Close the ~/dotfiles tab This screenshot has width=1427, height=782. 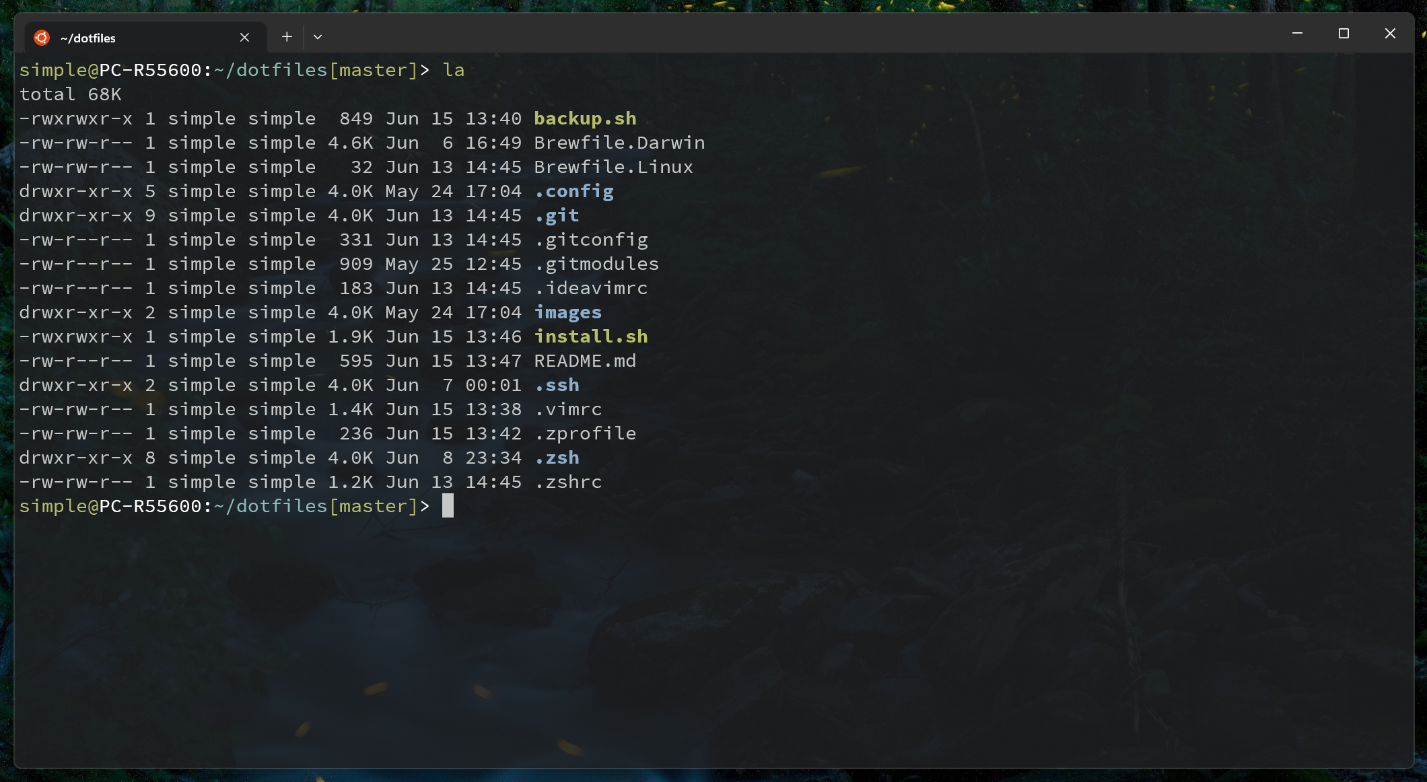[x=244, y=38]
